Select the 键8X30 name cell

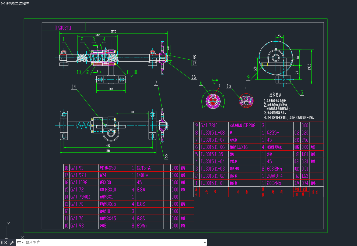(105, 182)
